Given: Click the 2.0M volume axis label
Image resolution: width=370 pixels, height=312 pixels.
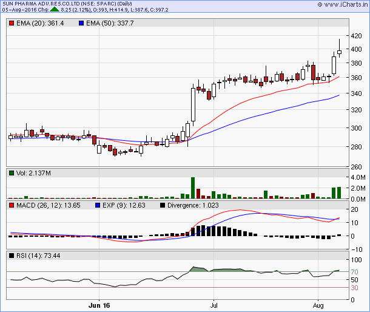Looking at the screenshot, I should (x=358, y=188).
